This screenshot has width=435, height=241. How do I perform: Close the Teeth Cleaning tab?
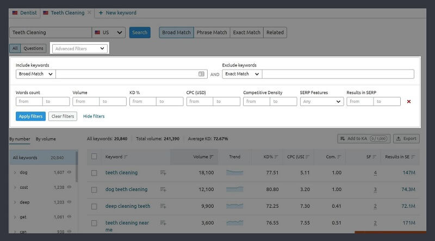click(x=89, y=13)
